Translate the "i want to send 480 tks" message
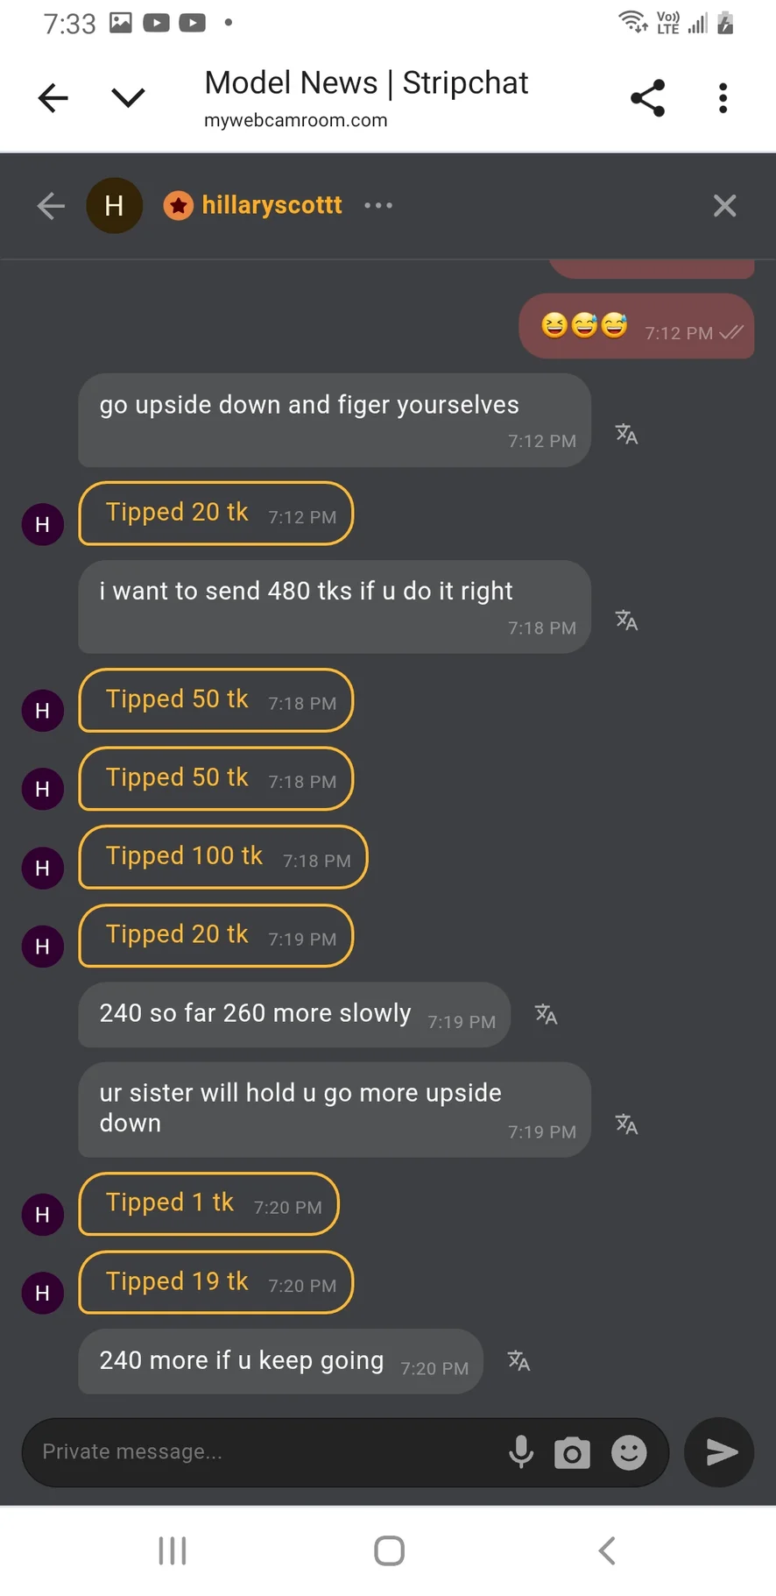Viewport: 776px width, 1596px height. pyautogui.click(x=626, y=621)
